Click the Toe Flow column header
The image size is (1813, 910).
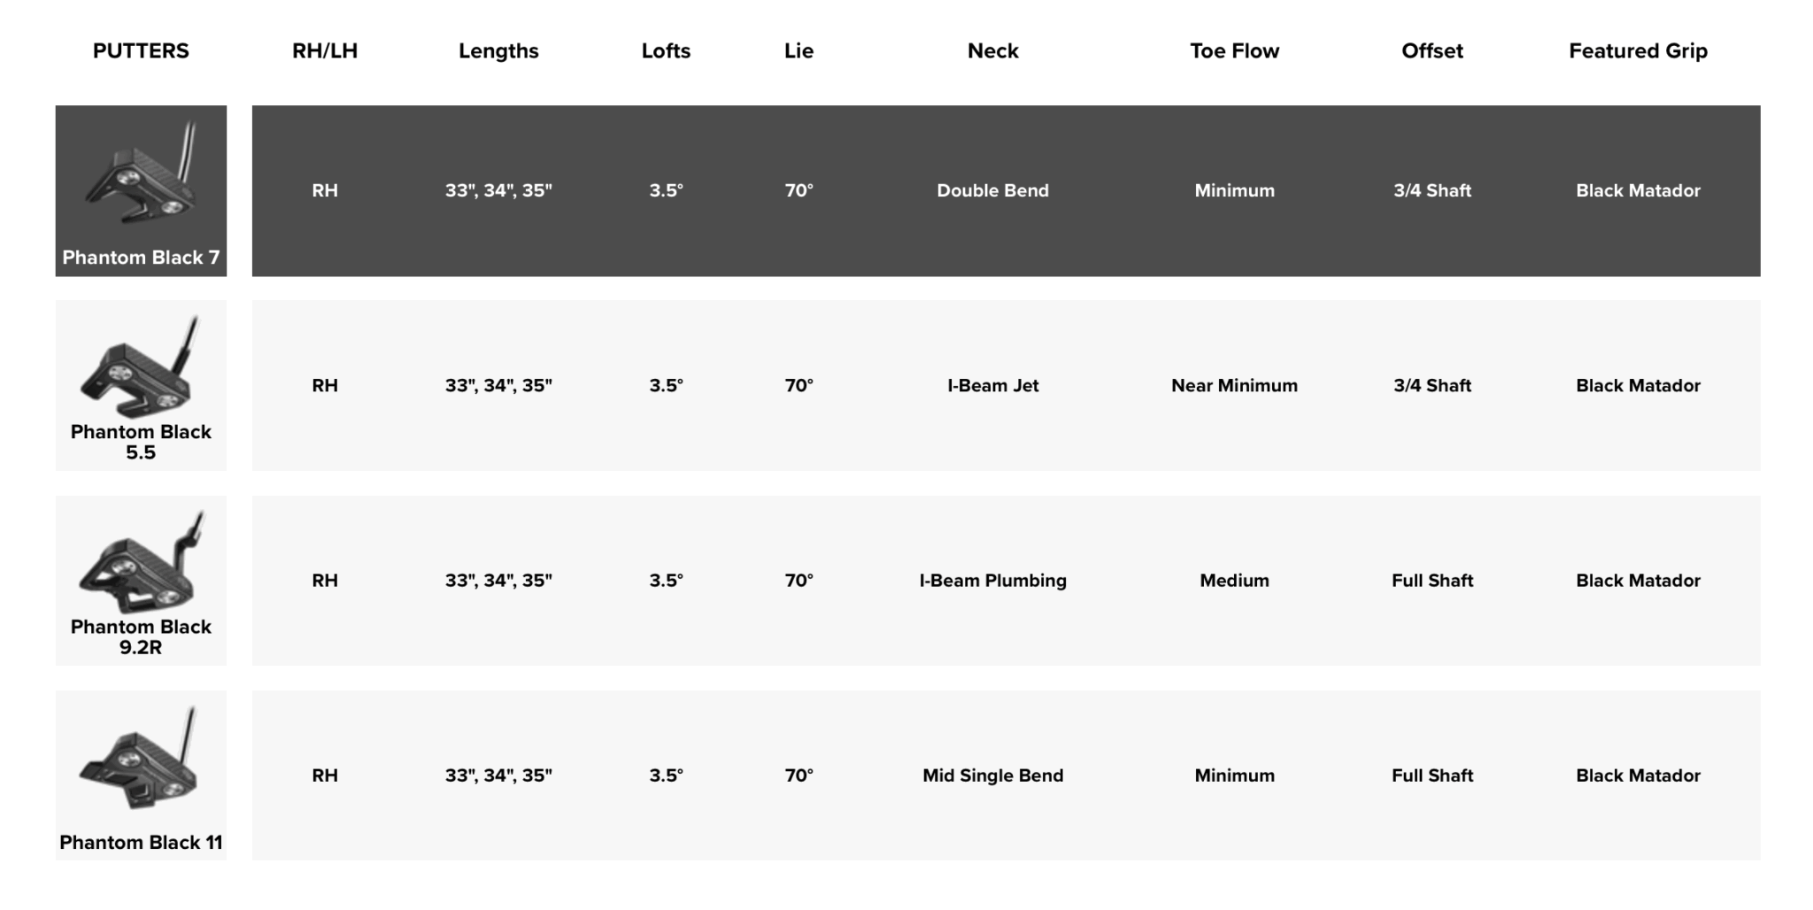[x=1234, y=51]
